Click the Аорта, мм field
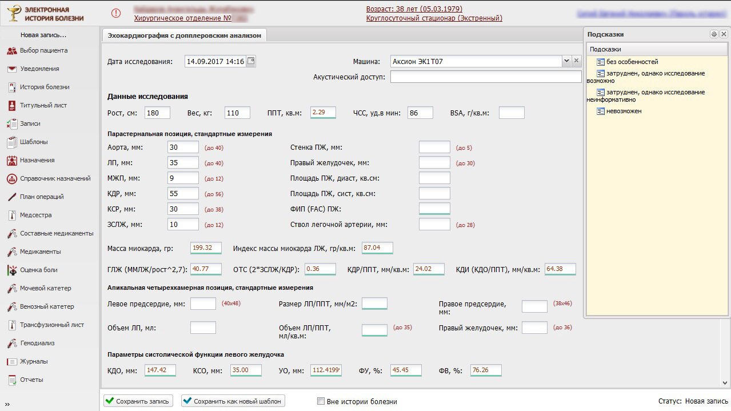731x411 pixels. [183, 147]
